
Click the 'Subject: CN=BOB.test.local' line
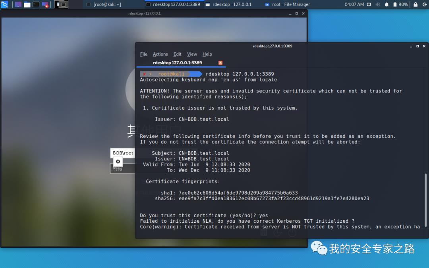[190, 153]
